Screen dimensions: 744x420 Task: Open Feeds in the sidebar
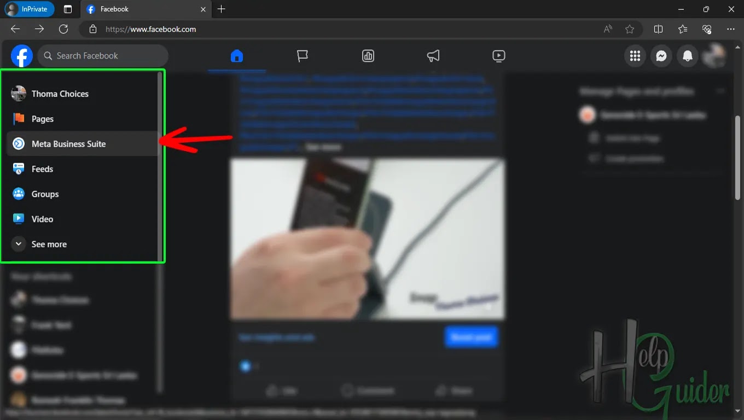82,169
